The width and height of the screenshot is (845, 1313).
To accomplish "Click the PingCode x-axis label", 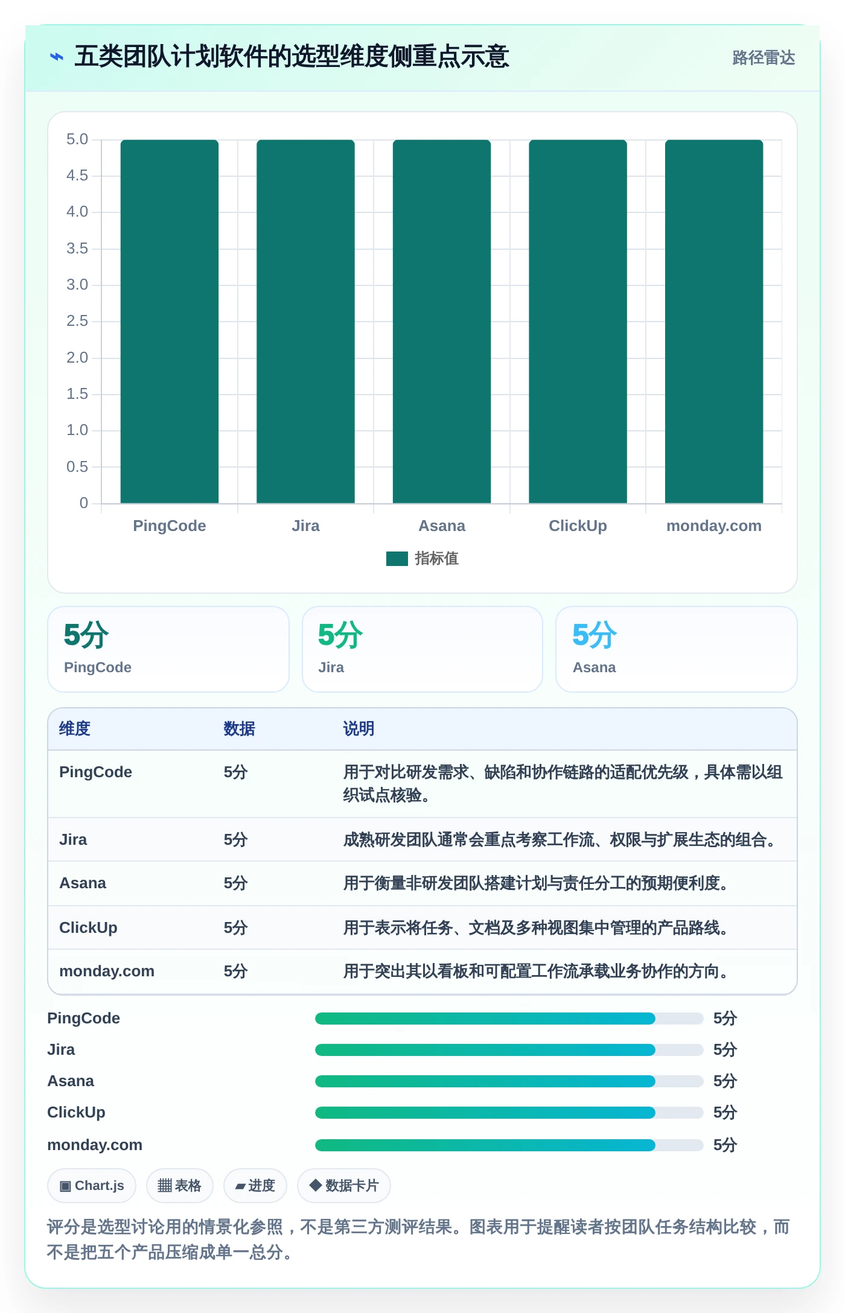I will (170, 526).
